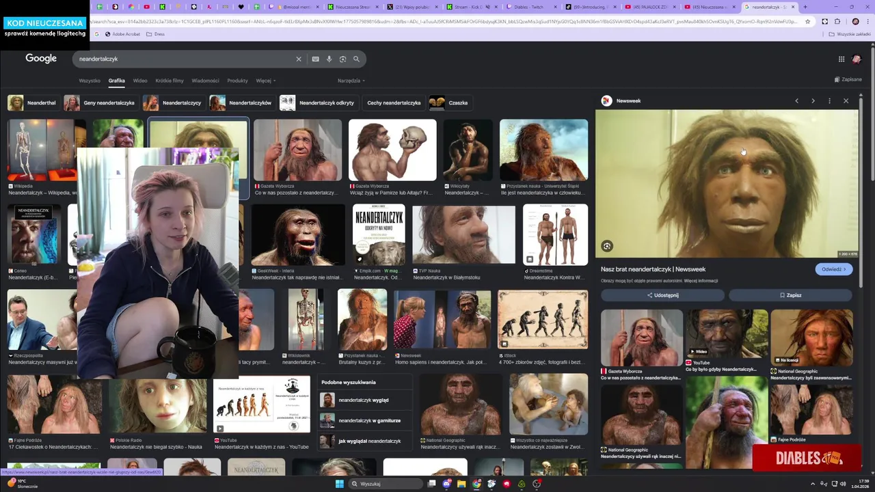Select the Neanderthal filter chip
The image size is (875, 492).
point(33,102)
